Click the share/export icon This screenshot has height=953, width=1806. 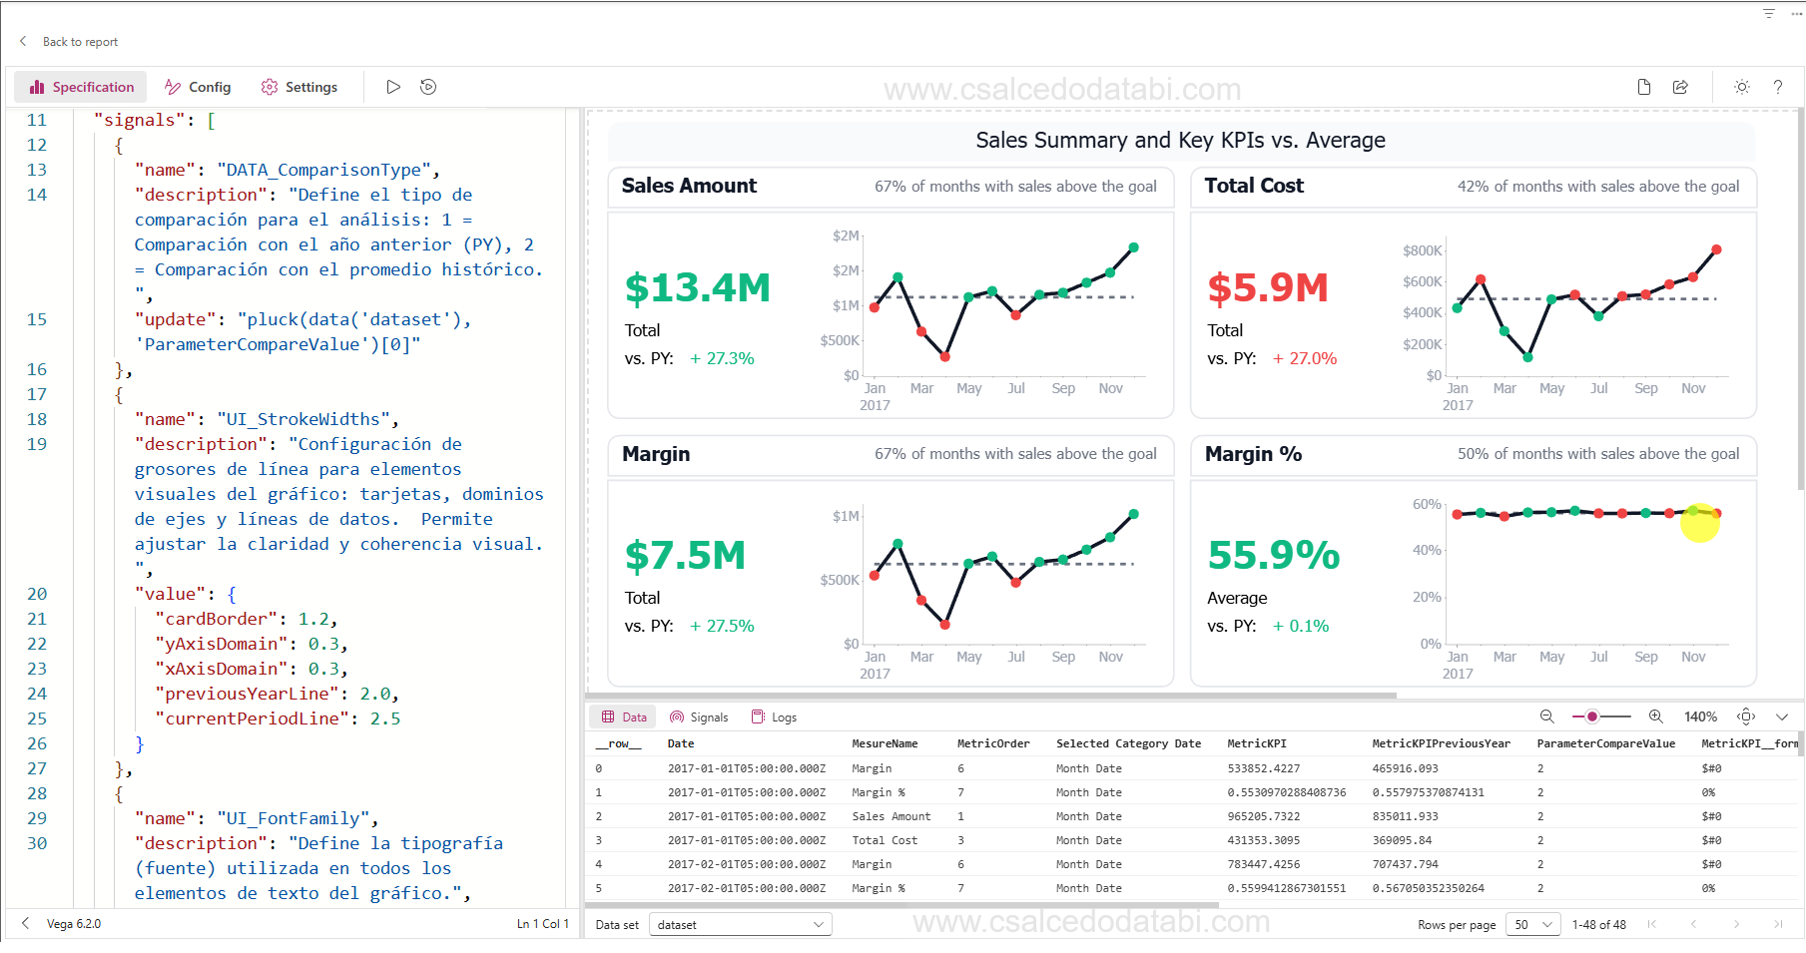pyautogui.click(x=1680, y=87)
